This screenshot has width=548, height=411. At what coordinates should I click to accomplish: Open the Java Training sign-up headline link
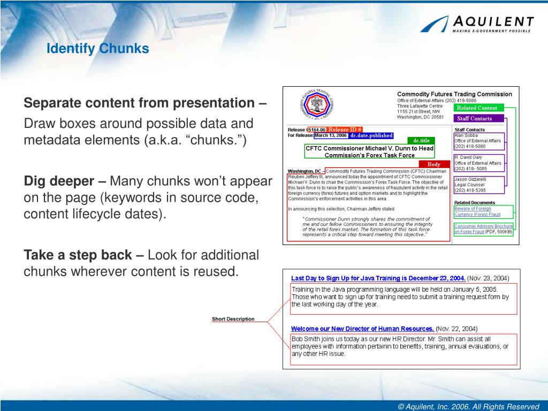[378, 278]
